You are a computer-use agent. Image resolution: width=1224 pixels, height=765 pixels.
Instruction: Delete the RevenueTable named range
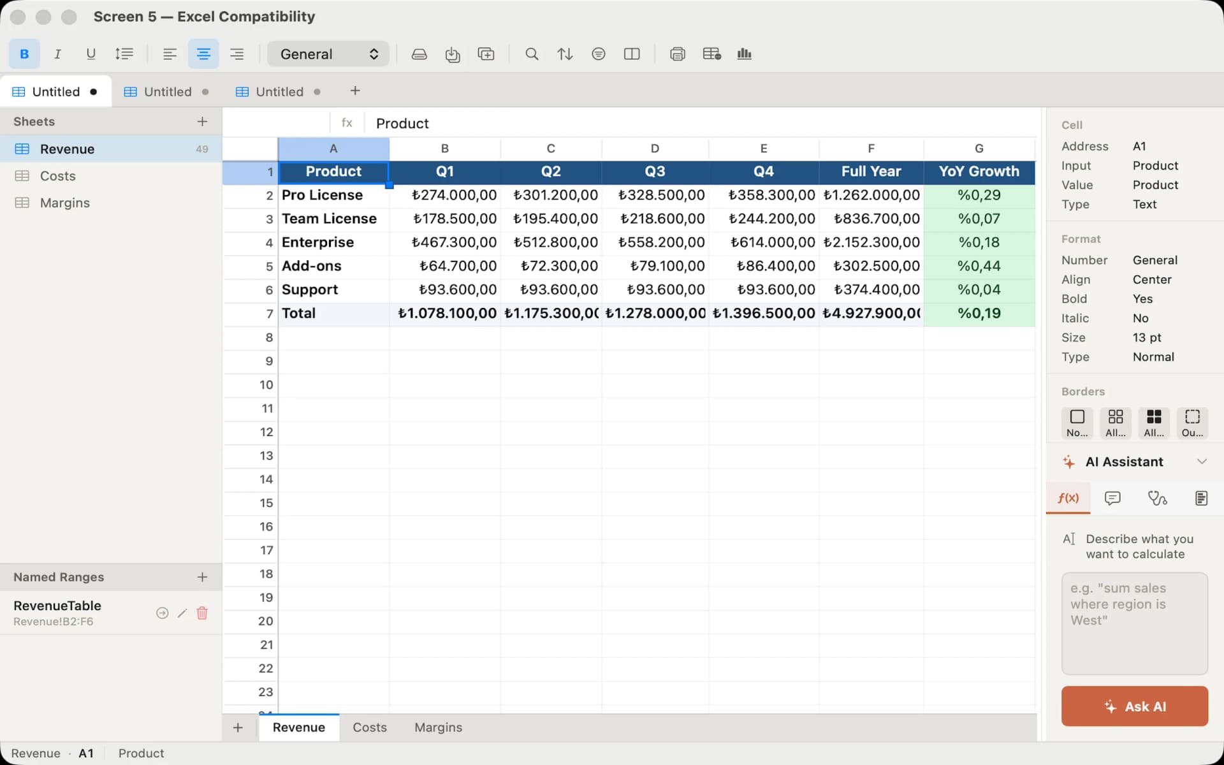pos(202,613)
